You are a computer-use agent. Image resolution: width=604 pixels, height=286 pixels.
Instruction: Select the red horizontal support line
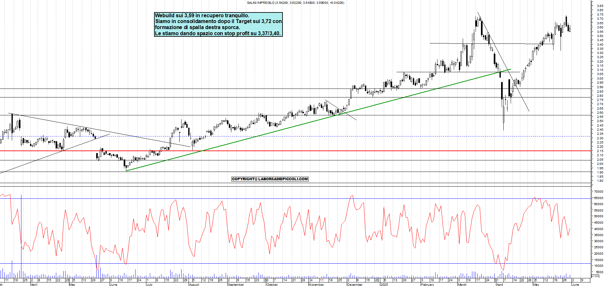288,151
